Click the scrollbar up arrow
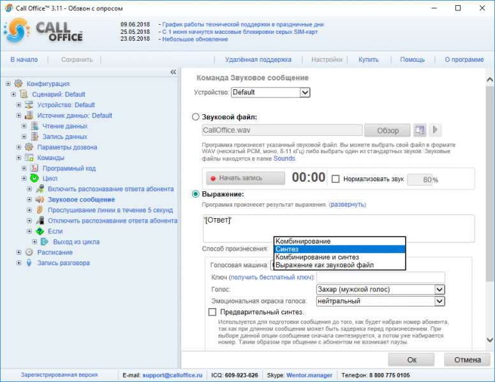 pyautogui.click(x=490, y=79)
